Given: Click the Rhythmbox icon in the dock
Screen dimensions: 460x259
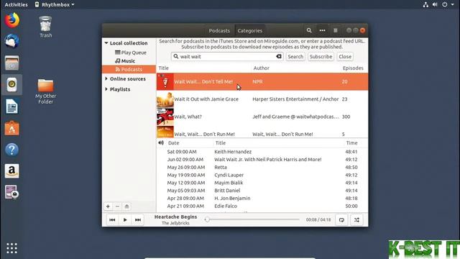Looking at the screenshot, I should coord(11,85).
